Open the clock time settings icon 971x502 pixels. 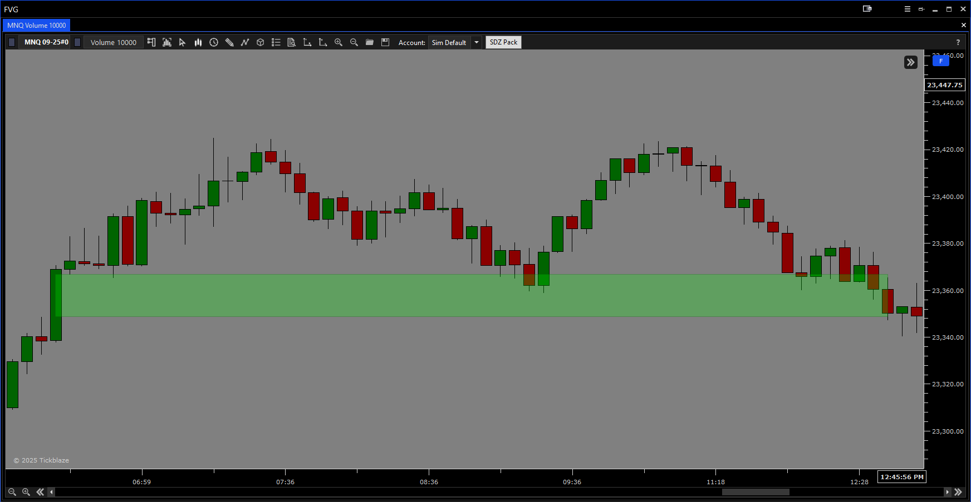pos(214,42)
